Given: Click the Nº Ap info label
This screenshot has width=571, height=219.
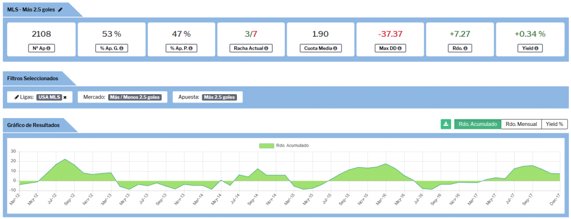Looking at the screenshot, I should 41,48.
